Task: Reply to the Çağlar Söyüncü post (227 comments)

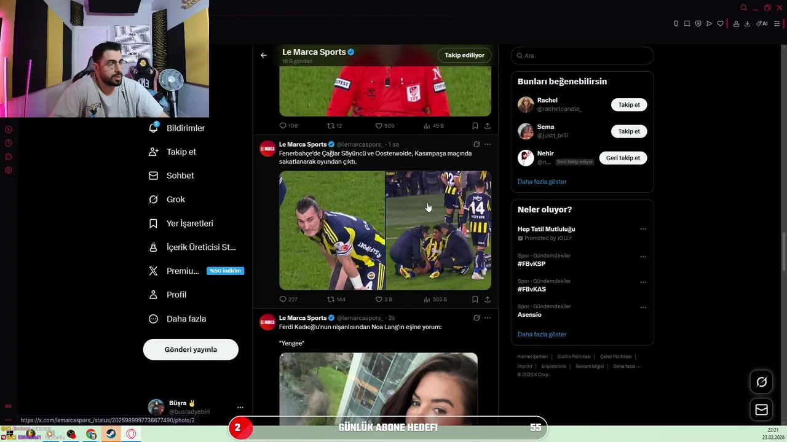Action: click(x=288, y=299)
